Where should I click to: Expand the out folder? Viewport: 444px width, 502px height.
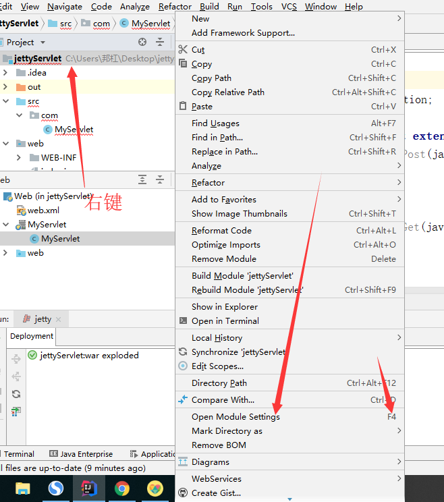(5, 87)
